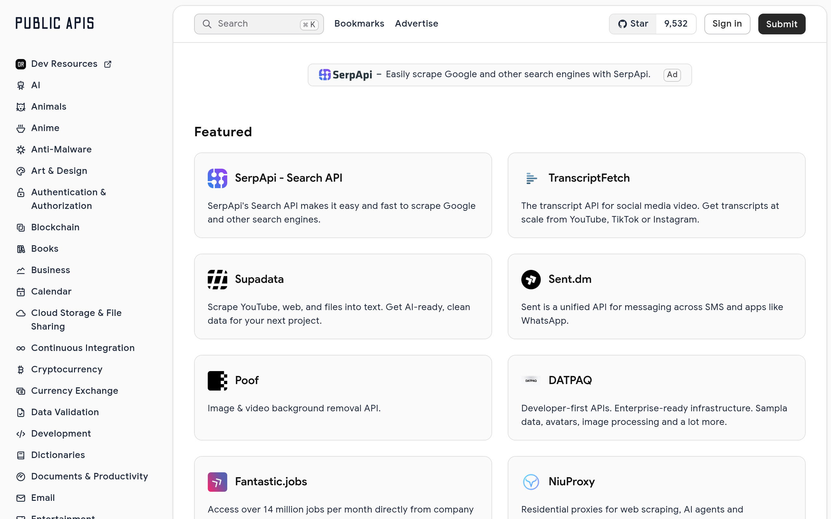Click the Submit button
The image size is (831, 519).
click(782, 24)
